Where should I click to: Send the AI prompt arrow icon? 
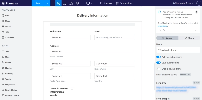[196, 12]
